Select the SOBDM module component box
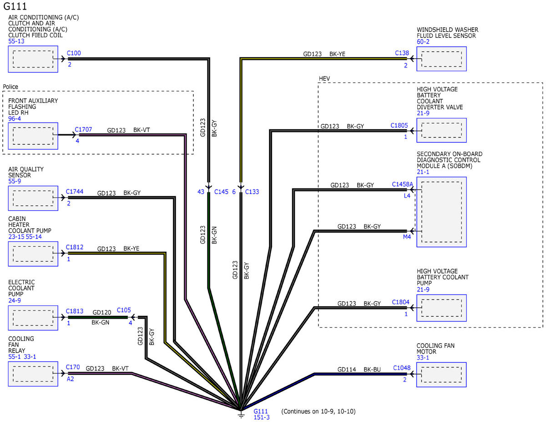Image resolution: width=546 pixels, height=422 pixels. [x=441, y=212]
